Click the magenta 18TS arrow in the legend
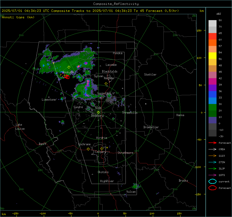 click(x=212, y=175)
